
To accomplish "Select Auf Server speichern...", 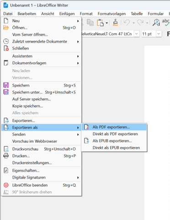I will coord(41,99).
